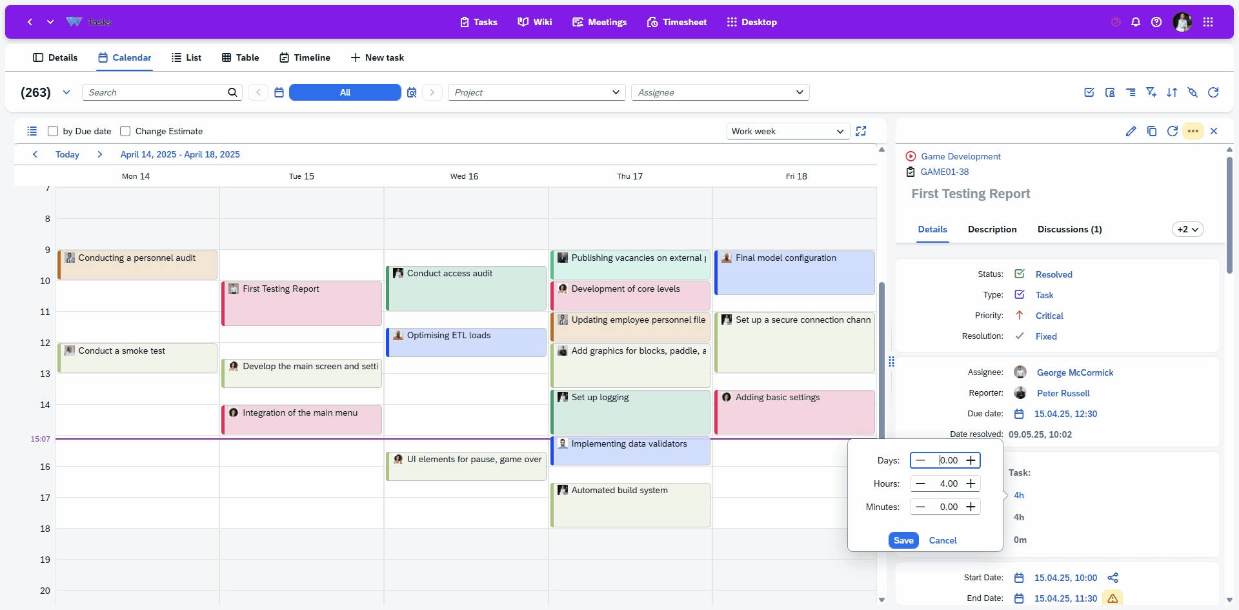Image resolution: width=1239 pixels, height=610 pixels.
Task: Click the sorting arrows icon
Action: tap(1173, 92)
